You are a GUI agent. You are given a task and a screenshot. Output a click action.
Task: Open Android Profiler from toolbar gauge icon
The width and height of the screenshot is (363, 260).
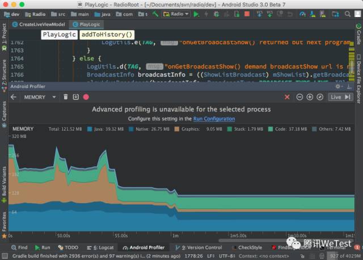pyautogui.click(x=302, y=14)
